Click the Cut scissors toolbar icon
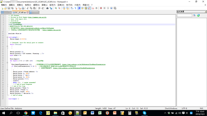Image resolution: width=207 pixels, height=116 pixels. pyautogui.click(x=28, y=8)
